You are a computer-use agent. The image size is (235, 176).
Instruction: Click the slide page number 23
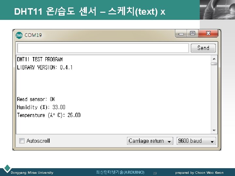tap(155, 173)
